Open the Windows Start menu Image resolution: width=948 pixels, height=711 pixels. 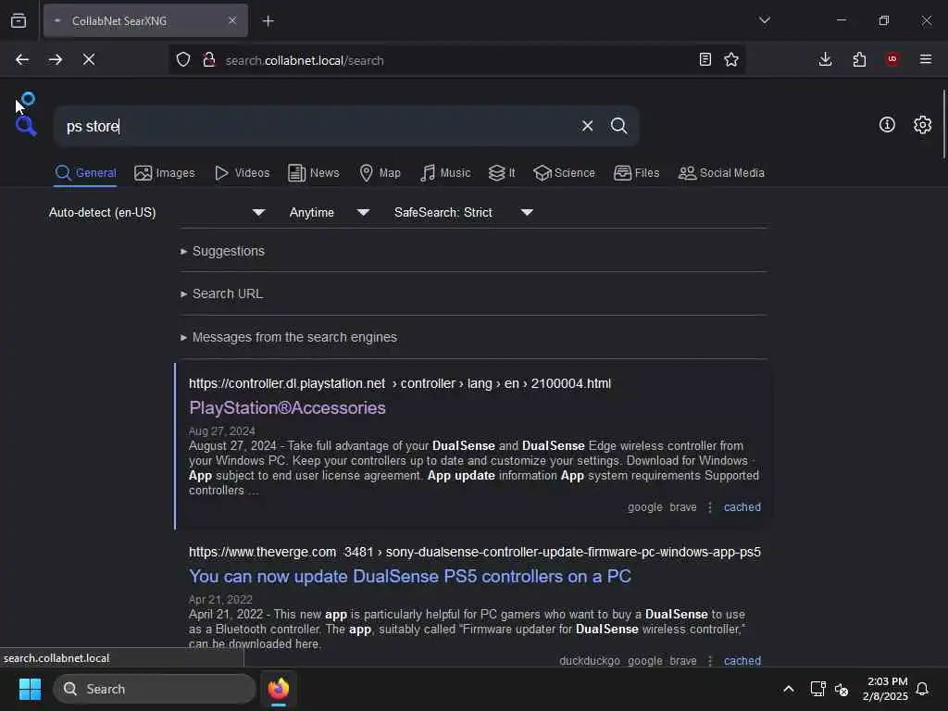30,689
